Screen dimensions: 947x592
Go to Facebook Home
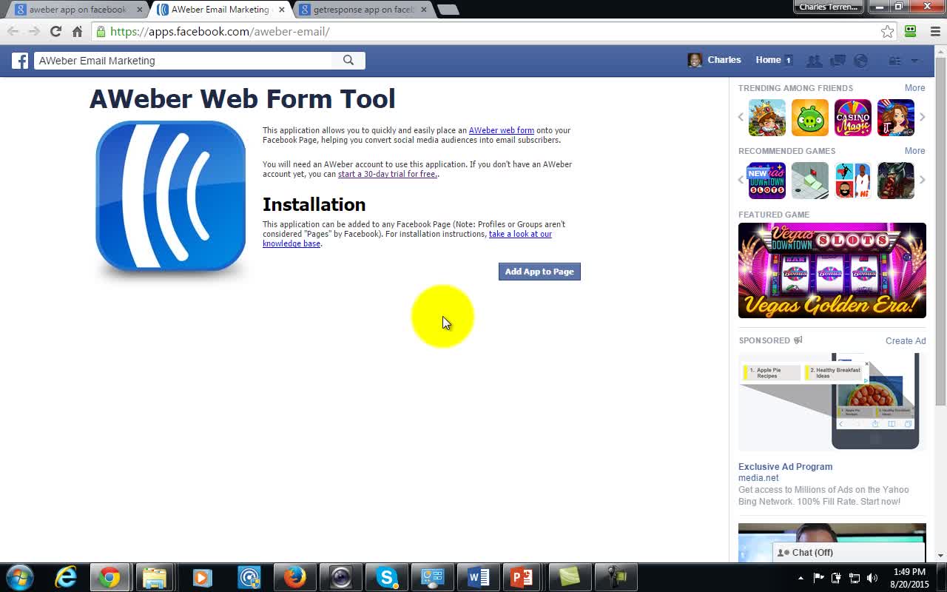pos(768,60)
